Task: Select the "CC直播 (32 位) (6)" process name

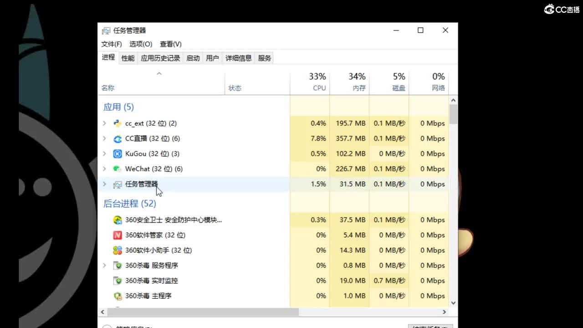Action: (x=153, y=138)
